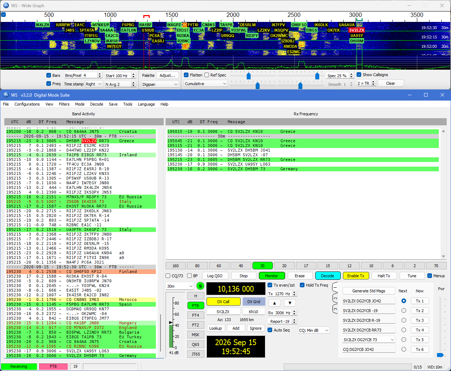The image size is (451, 371).
Task: Select the 40 band button
Action: 241,266
